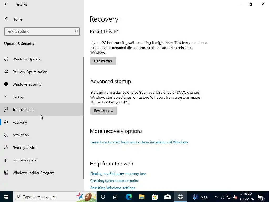Image resolution: width=269 pixels, height=202 pixels.
Task: Click the Find a setting search box
Action: [42, 32]
